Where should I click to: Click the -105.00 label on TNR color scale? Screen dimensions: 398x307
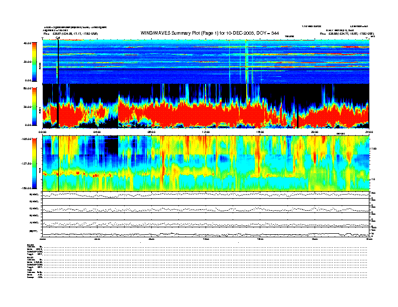coord(26,139)
